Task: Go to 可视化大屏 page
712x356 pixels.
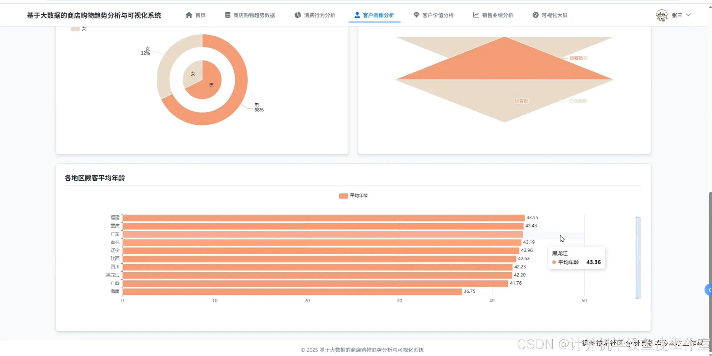Action: point(554,15)
